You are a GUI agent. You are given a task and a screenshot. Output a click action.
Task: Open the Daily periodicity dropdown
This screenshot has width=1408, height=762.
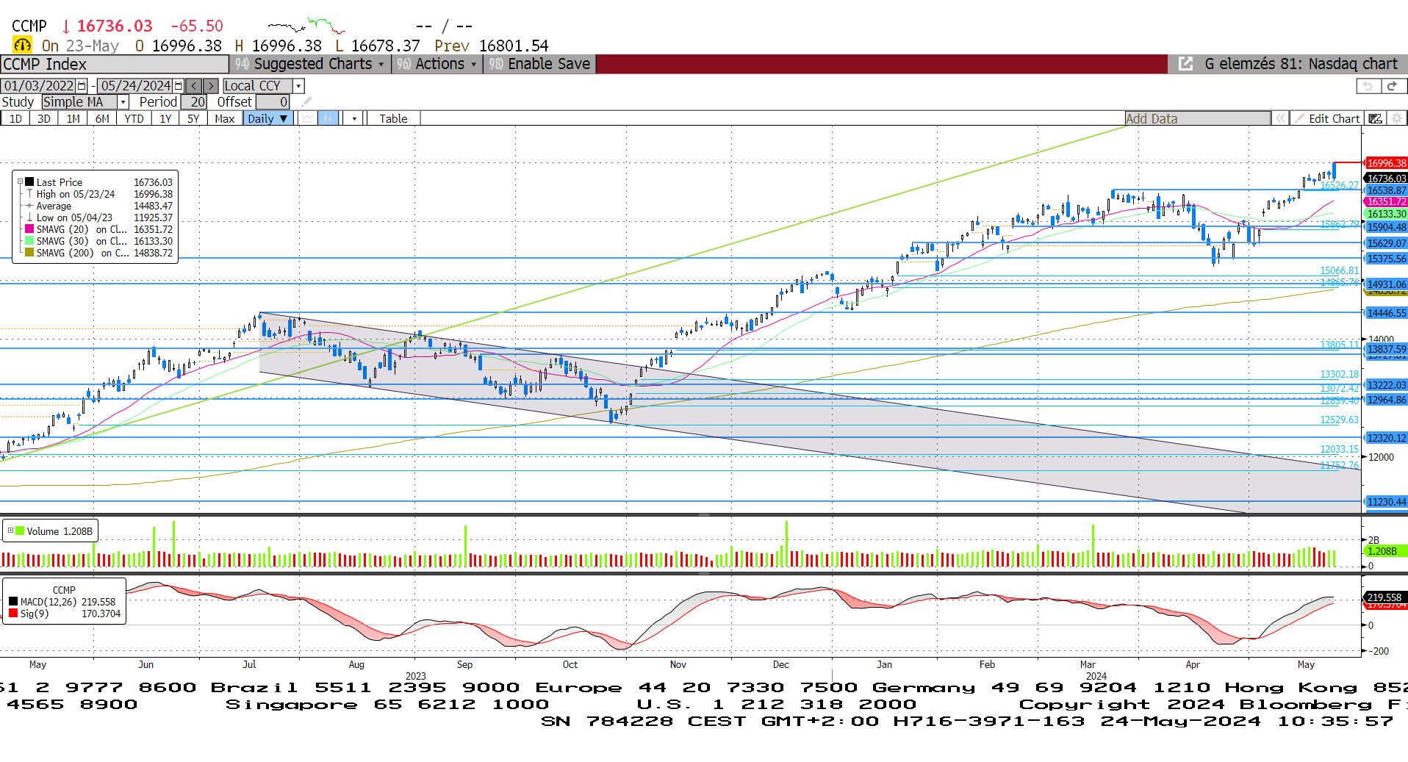pyautogui.click(x=267, y=118)
